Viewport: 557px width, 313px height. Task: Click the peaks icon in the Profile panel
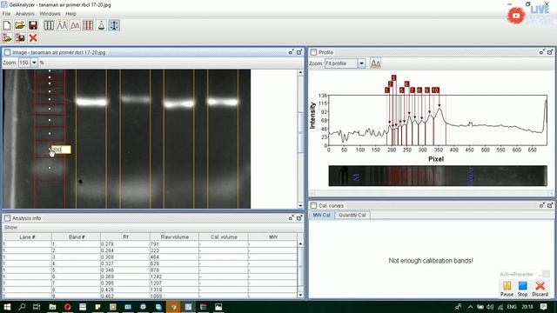click(x=375, y=63)
